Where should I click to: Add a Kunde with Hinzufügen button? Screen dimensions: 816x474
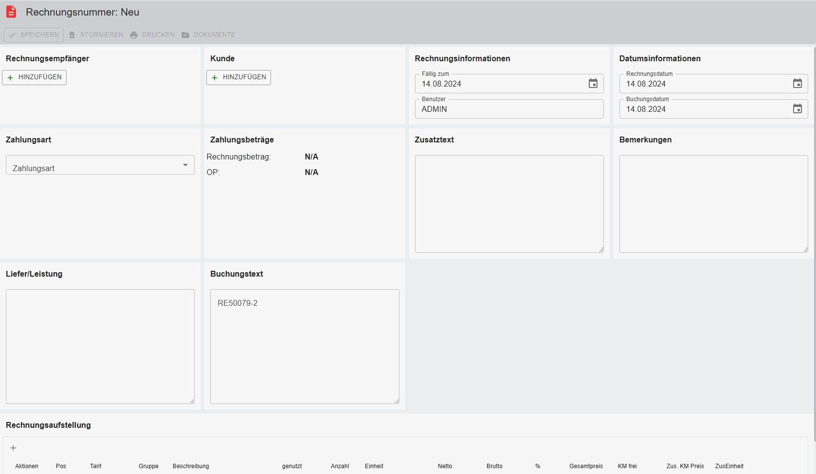(x=239, y=77)
